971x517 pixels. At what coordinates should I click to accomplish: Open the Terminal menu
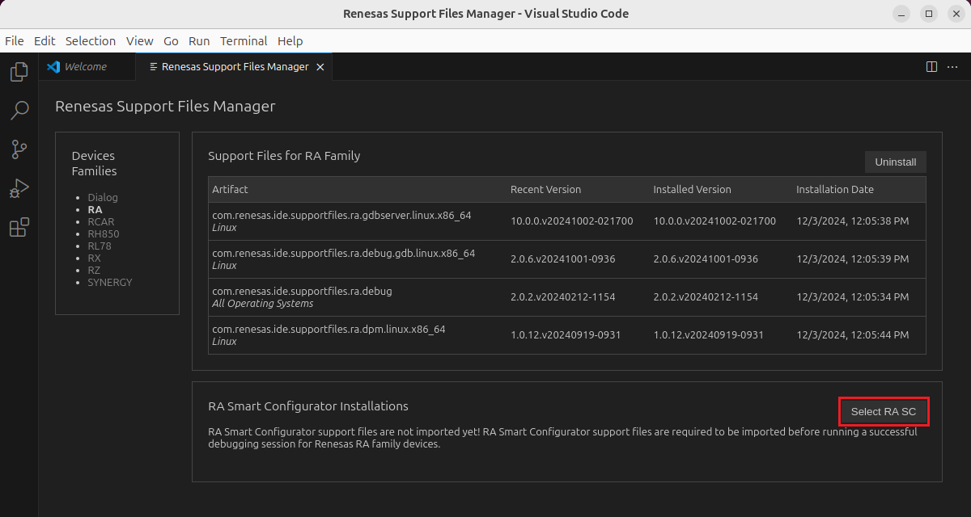coord(244,41)
